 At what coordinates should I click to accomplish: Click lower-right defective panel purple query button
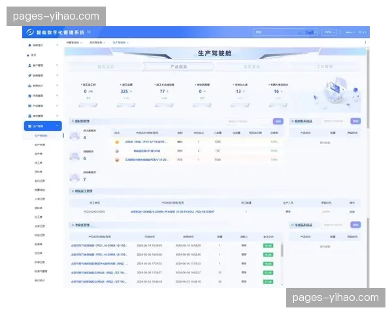[x=355, y=225]
